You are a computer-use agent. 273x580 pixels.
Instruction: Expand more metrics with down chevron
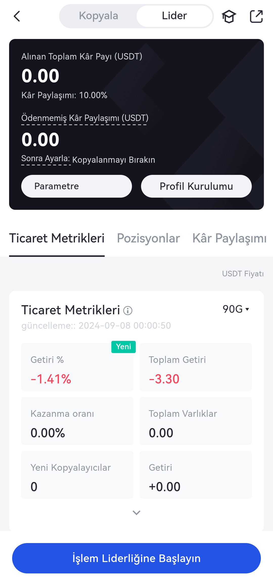(136, 513)
